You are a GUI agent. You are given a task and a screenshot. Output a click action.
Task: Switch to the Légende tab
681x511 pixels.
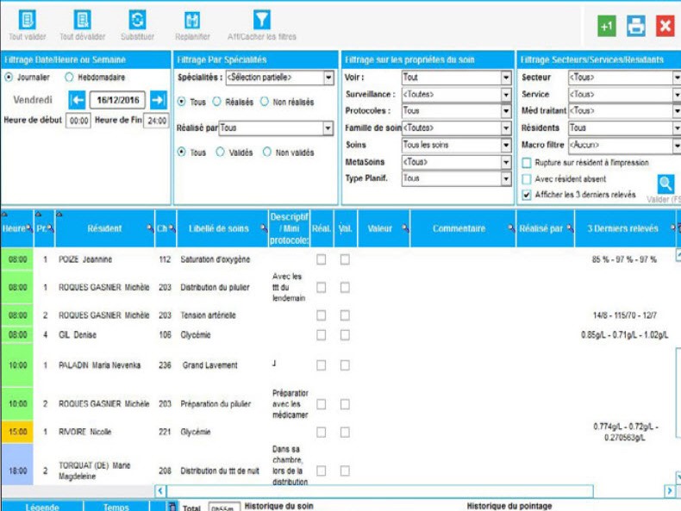point(41,507)
